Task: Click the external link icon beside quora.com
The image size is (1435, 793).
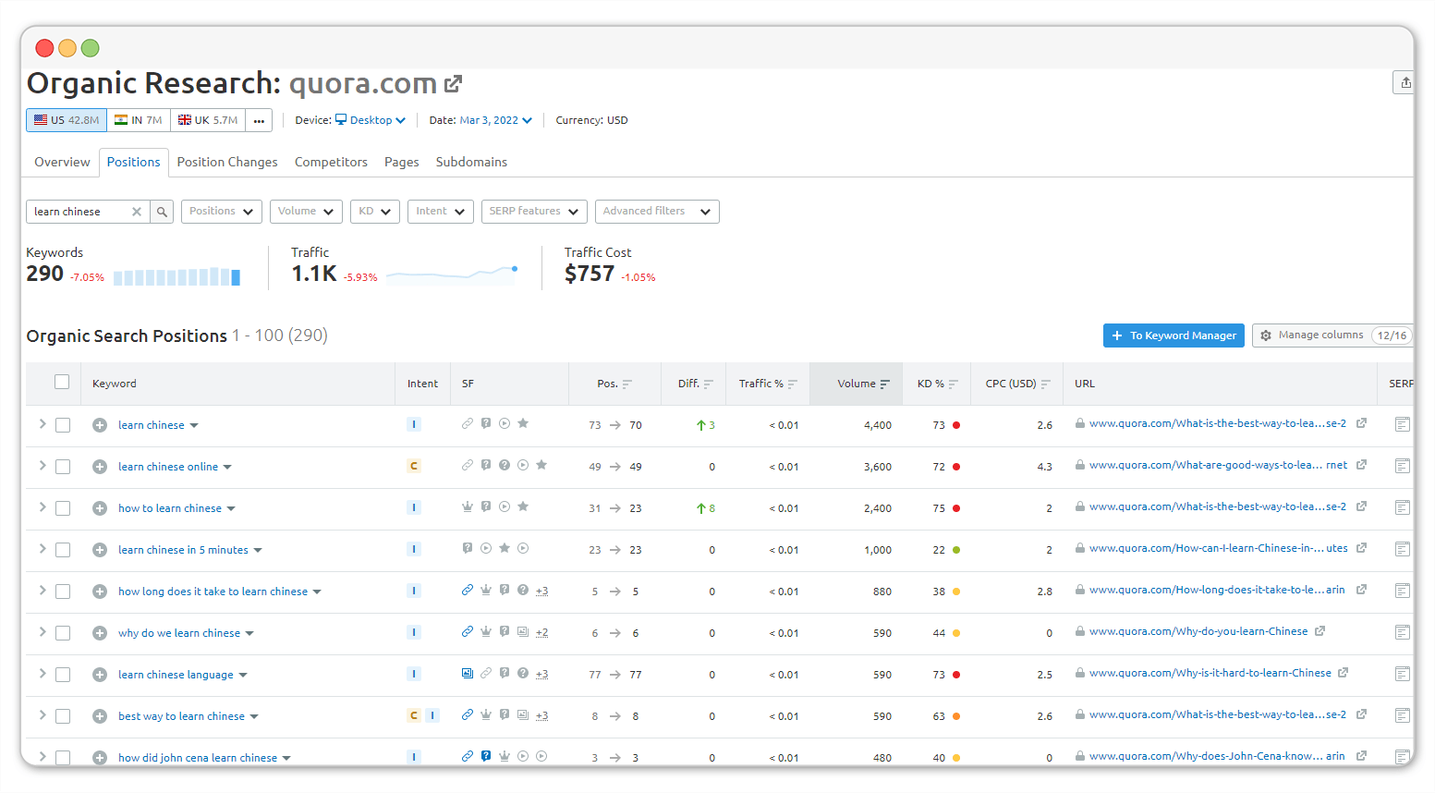Action: 453,84
